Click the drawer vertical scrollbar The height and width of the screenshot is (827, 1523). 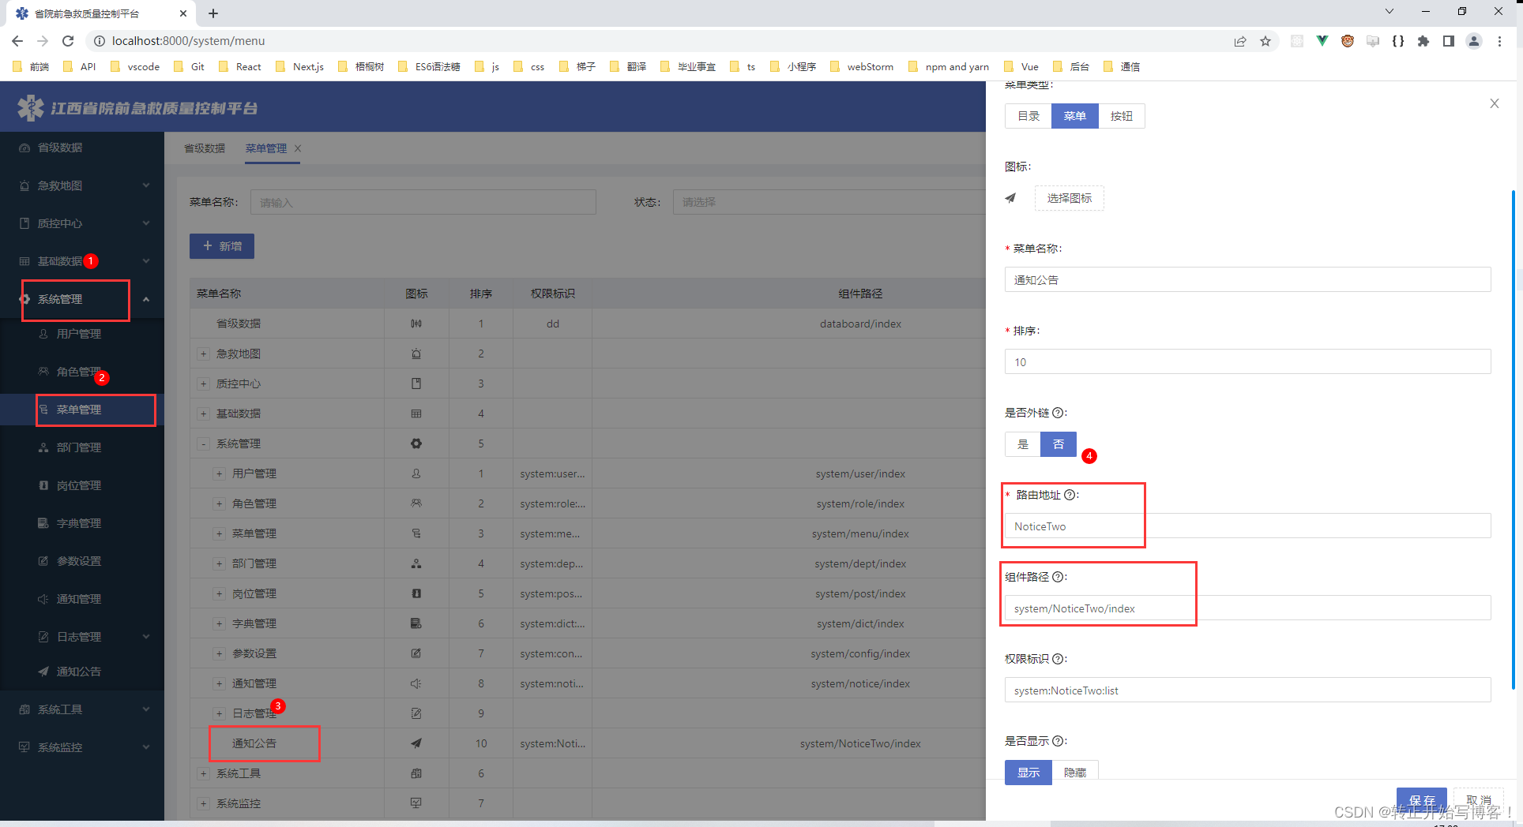click(1513, 438)
